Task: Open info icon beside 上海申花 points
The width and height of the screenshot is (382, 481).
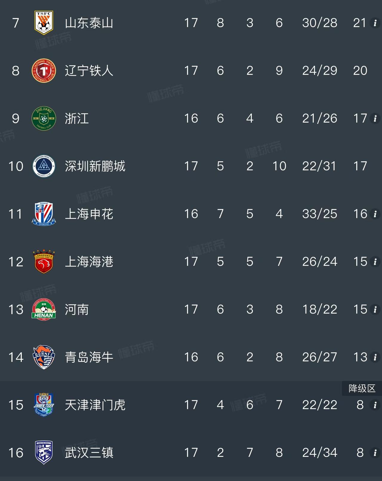Action: [x=375, y=214]
